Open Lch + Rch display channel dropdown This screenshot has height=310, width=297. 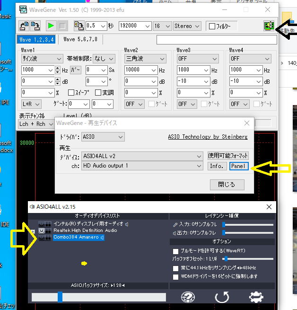36,124
